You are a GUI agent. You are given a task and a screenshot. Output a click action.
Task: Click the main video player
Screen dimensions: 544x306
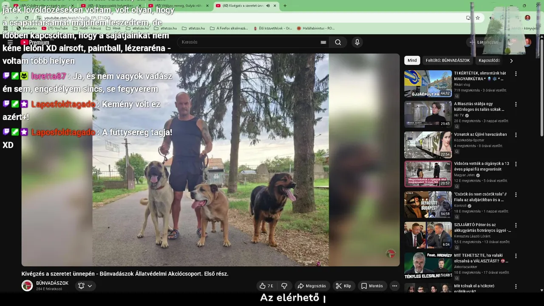[x=211, y=160]
